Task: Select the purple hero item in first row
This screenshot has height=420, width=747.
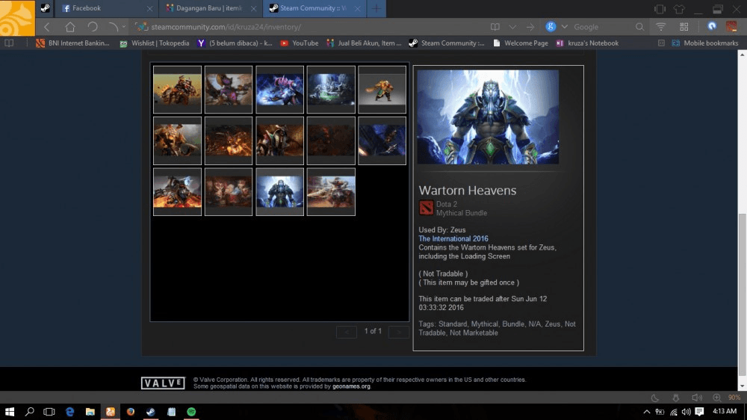Action: click(229, 90)
